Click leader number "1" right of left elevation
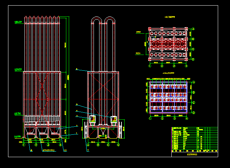The height and width of the screenshot is (168, 230). [76, 133]
